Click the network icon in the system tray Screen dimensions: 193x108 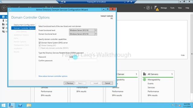click(x=176, y=105)
